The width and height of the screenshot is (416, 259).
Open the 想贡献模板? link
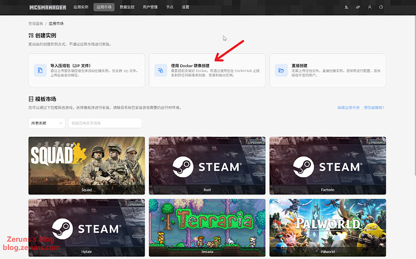[x=374, y=108]
